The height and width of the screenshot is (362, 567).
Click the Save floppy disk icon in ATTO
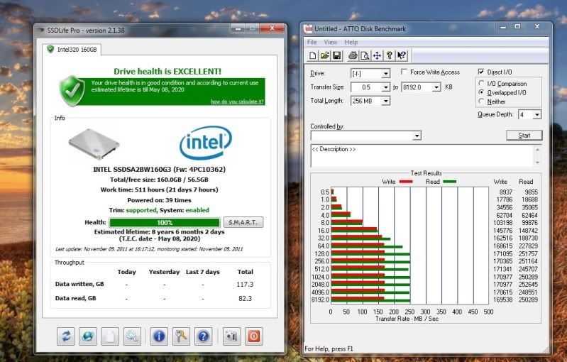[x=336, y=55]
